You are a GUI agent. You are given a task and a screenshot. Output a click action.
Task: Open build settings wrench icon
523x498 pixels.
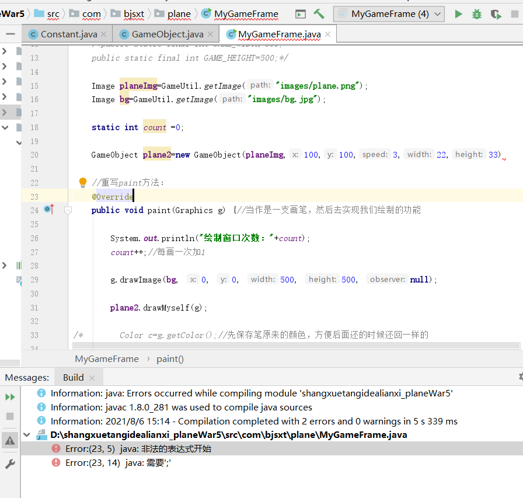10,464
